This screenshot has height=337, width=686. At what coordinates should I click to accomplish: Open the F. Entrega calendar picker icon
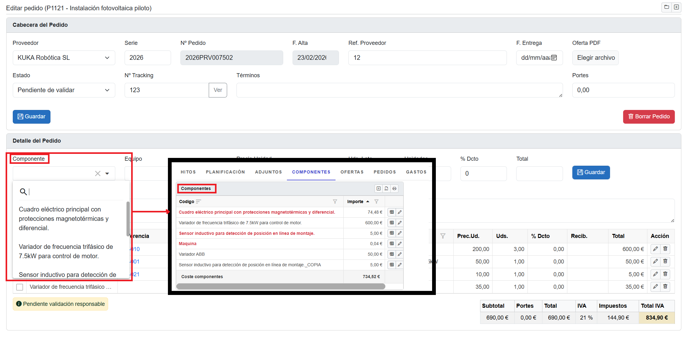click(x=554, y=58)
